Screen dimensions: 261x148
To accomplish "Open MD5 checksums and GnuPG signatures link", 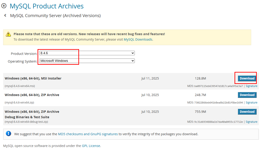I will point(88,134).
